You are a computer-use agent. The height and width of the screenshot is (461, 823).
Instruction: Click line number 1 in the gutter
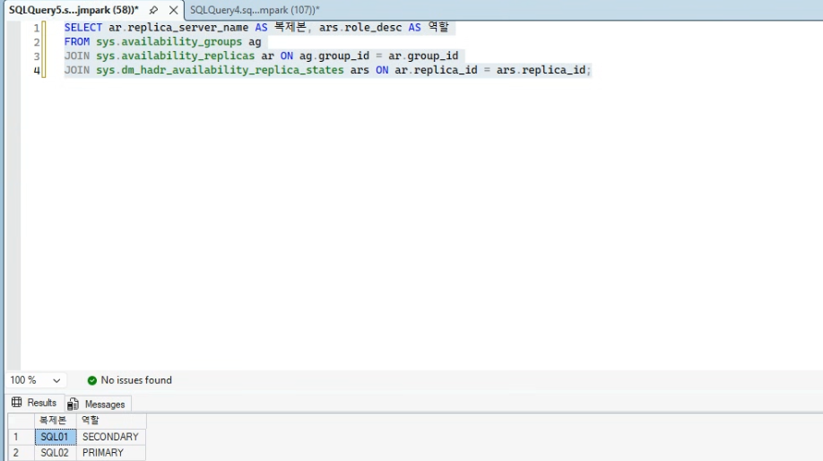point(37,28)
